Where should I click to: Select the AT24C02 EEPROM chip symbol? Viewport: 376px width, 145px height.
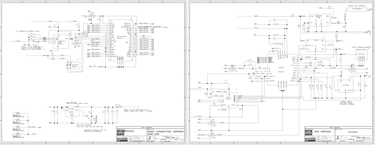coord(61,42)
